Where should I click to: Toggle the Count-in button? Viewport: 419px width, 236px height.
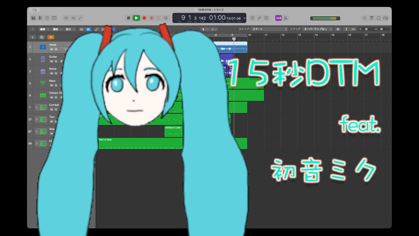[279, 18]
